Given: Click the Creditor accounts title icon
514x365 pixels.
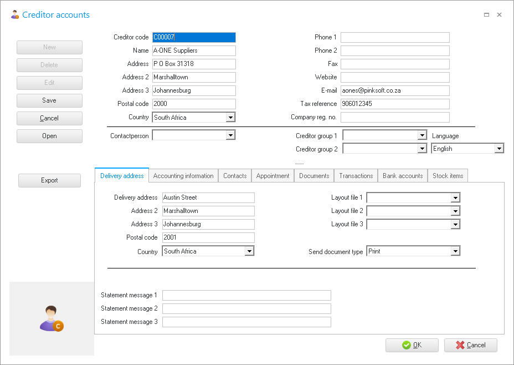Looking at the screenshot, I should click(x=15, y=15).
